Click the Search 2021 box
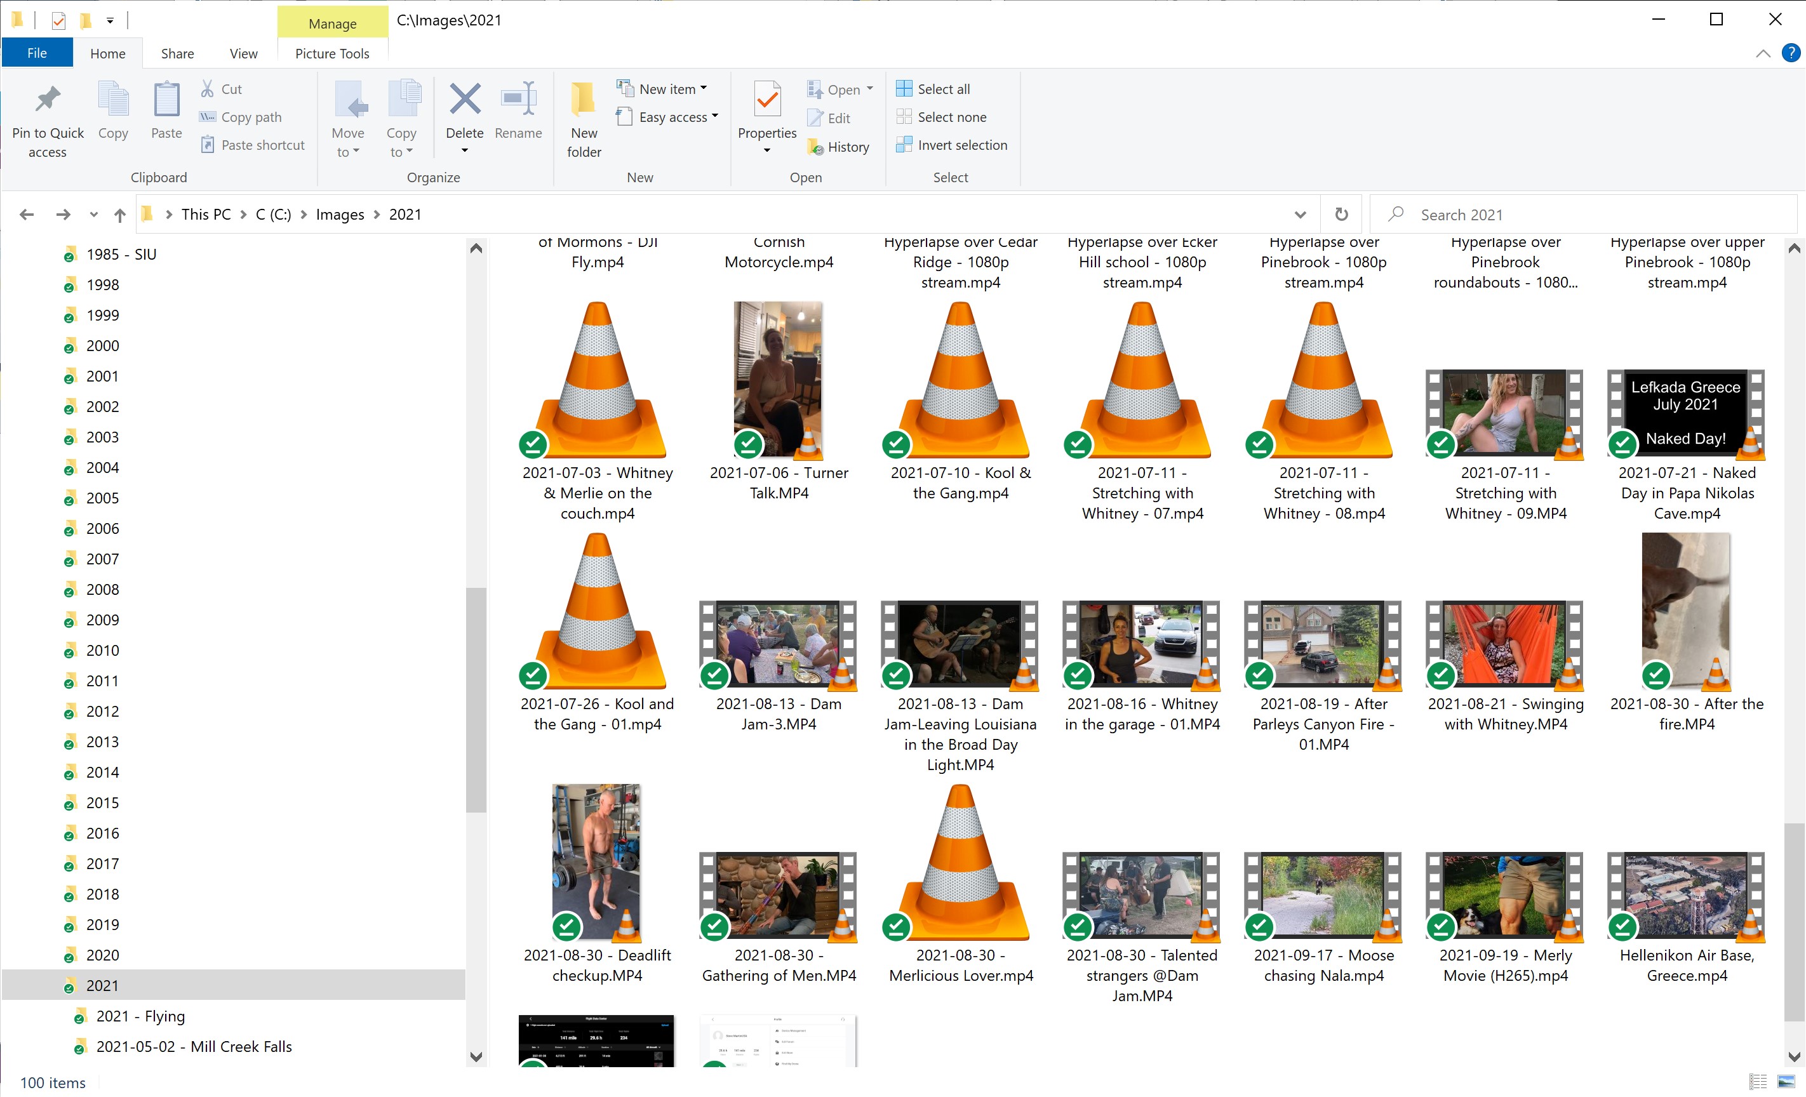The height and width of the screenshot is (1097, 1806). [1583, 214]
